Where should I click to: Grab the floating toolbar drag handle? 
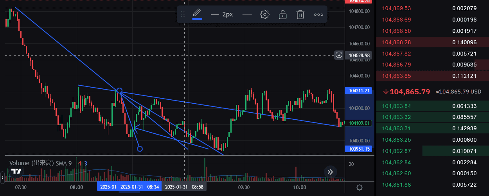[183, 14]
